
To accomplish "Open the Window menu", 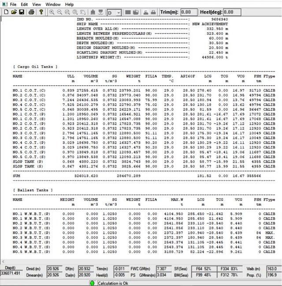I will [x=53, y=4].
